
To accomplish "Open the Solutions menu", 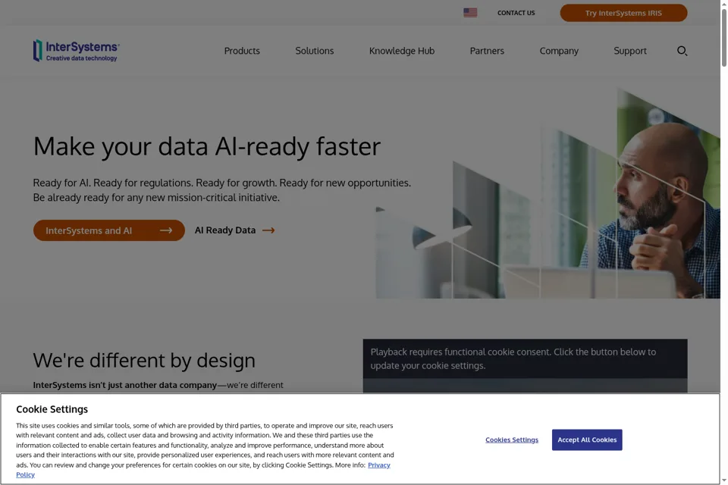I will tap(314, 51).
